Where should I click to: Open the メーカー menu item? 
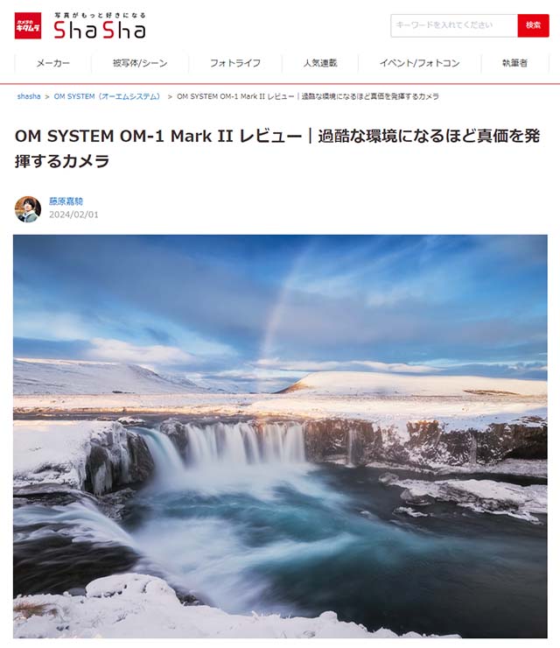click(x=52, y=63)
